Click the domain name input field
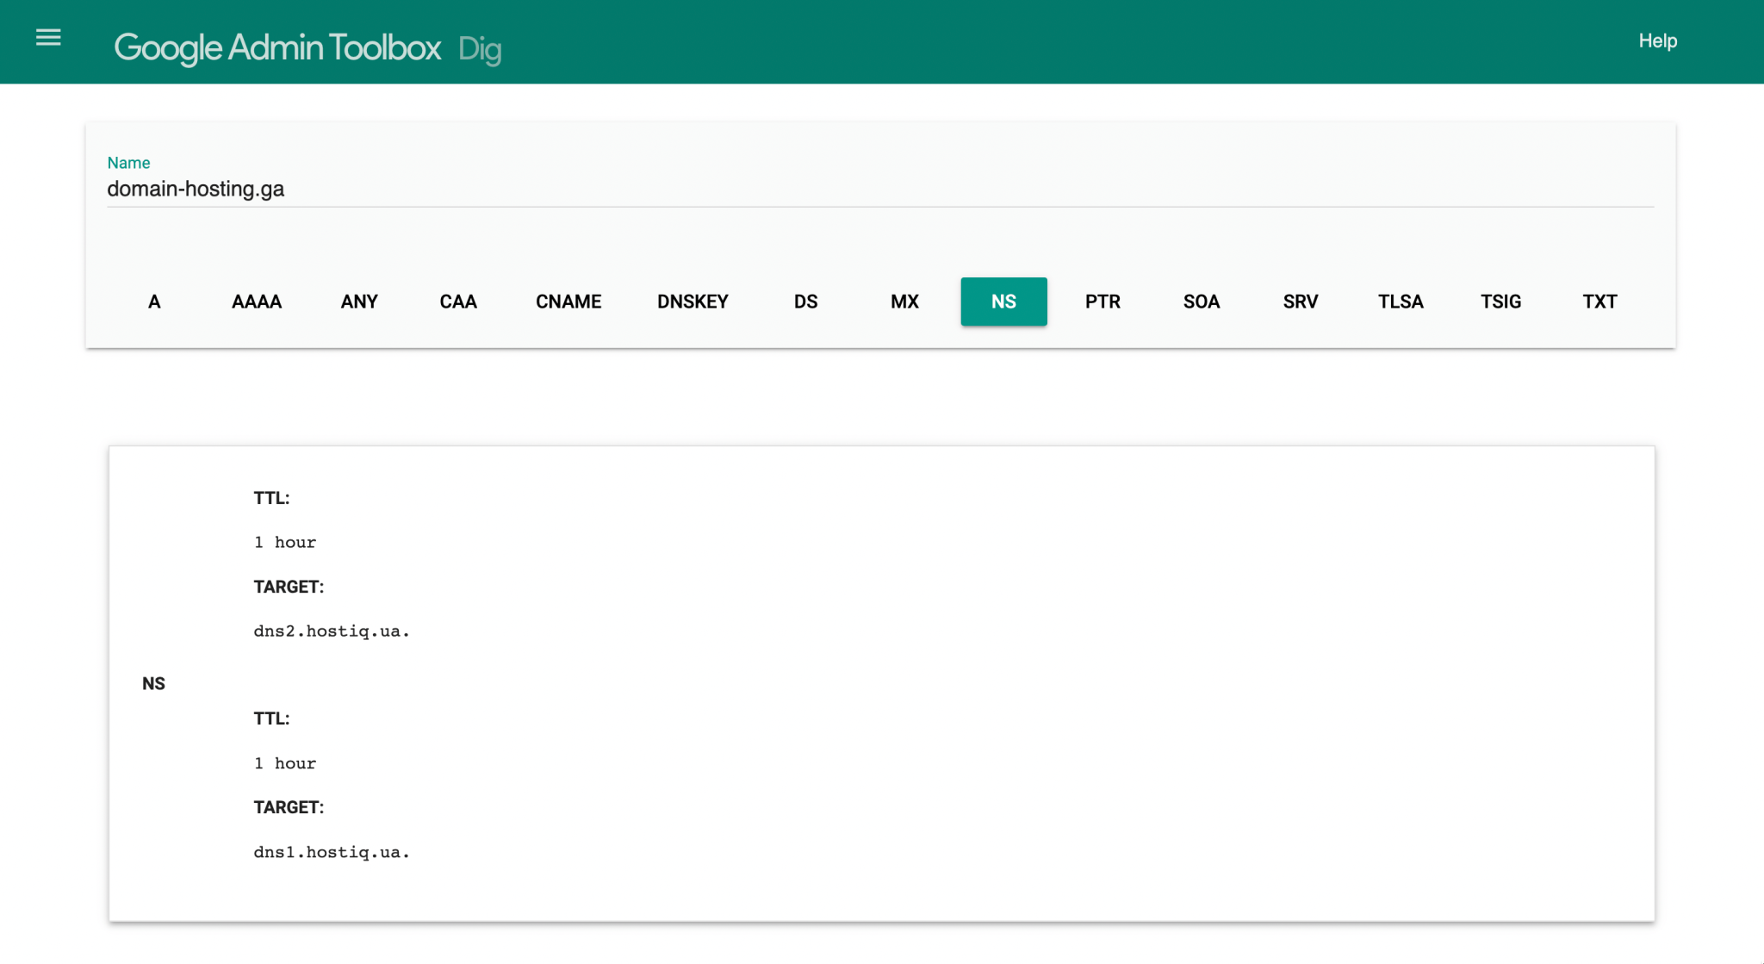The height and width of the screenshot is (964, 1764). point(879,189)
